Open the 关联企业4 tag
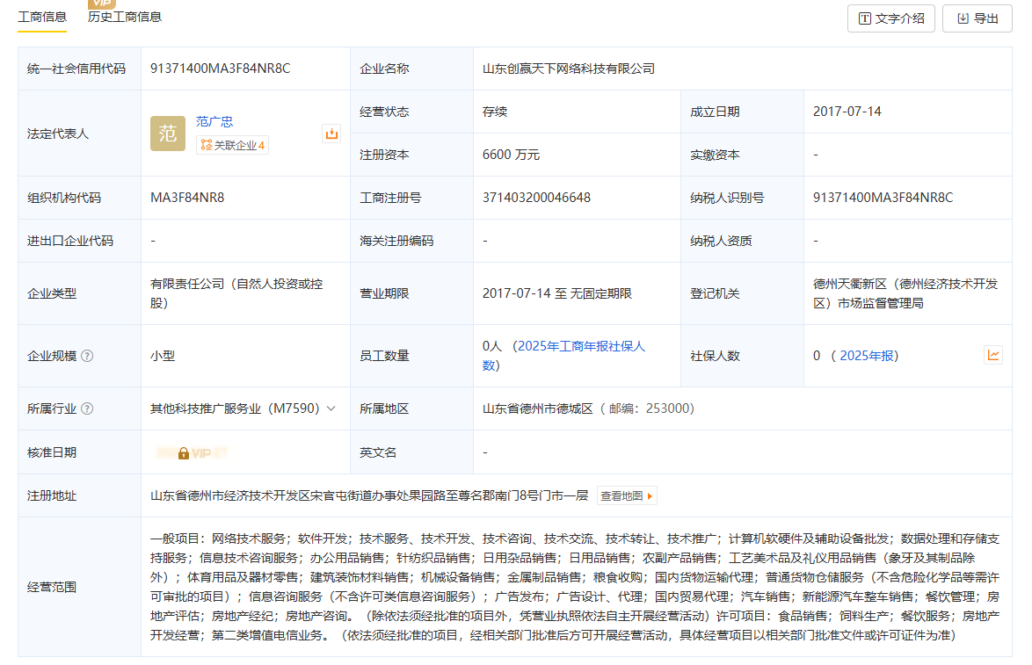Screen dimensions: 1032x665 [x=232, y=145]
